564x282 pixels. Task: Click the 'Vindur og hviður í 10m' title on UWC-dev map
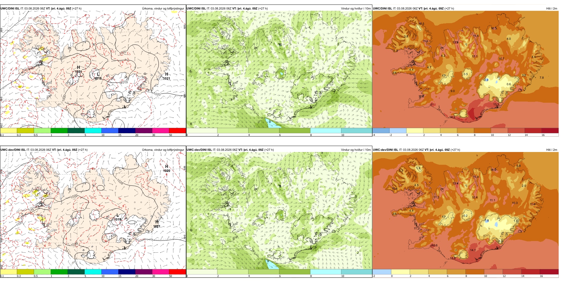pyautogui.click(x=356, y=150)
